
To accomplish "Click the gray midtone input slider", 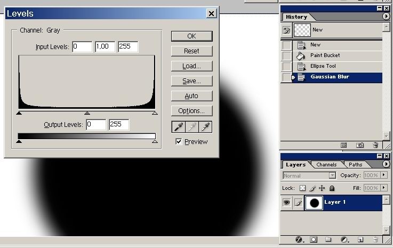I will [x=87, y=113].
